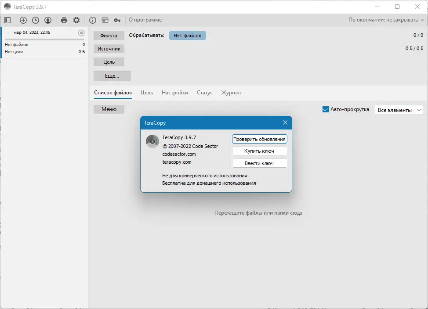Click TeraCopy 3.9.7 version text in dialog
Image resolution: width=428 pixels, height=309 pixels.
click(179, 137)
